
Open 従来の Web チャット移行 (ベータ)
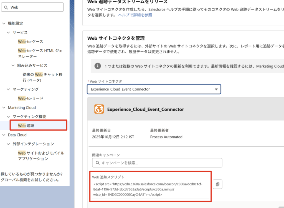pyautogui.click(x=42, y=77)
